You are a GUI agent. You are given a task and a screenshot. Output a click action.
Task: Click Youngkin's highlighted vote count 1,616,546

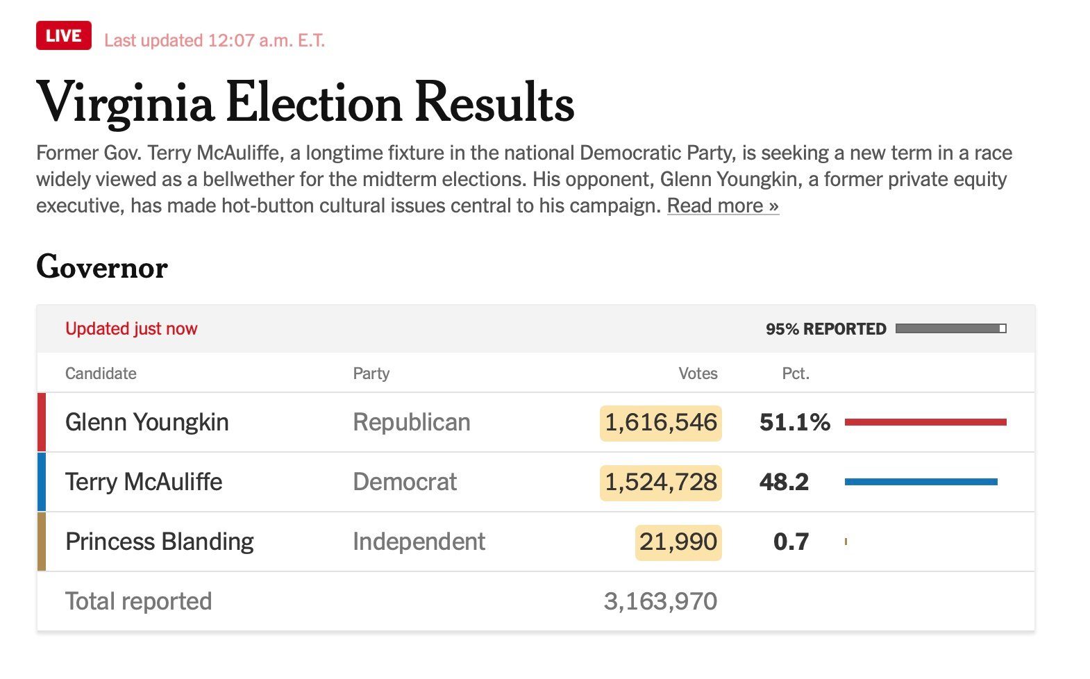pos(660,423)
